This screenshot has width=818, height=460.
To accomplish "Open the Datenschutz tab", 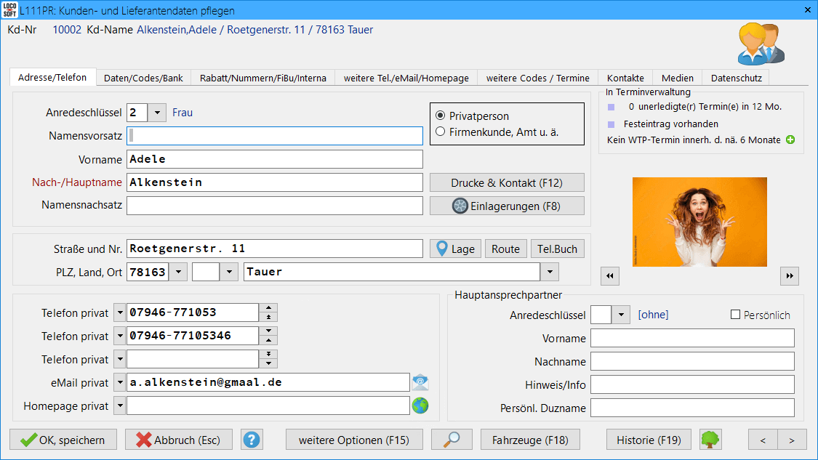I will [x=736, y=78].
